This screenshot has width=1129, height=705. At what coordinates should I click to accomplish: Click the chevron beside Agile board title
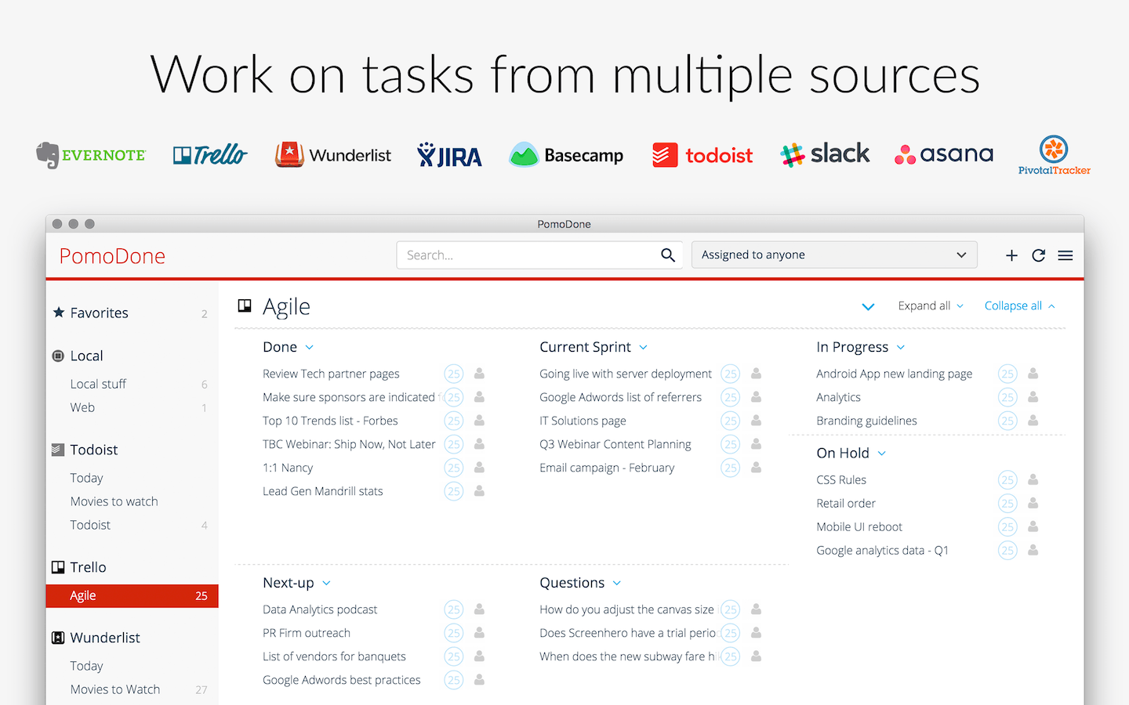tap(868, 306)
